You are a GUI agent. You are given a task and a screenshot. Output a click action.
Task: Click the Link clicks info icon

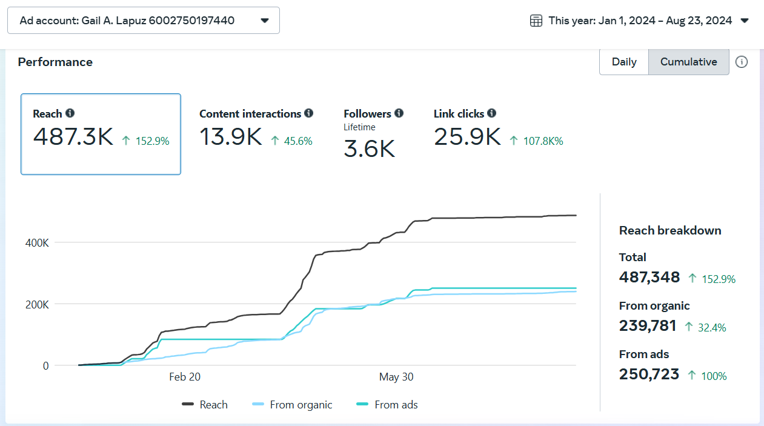(x=492, y=113)
